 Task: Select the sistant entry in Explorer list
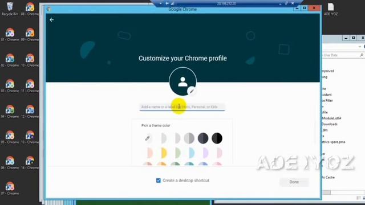(x=327, y=95)
